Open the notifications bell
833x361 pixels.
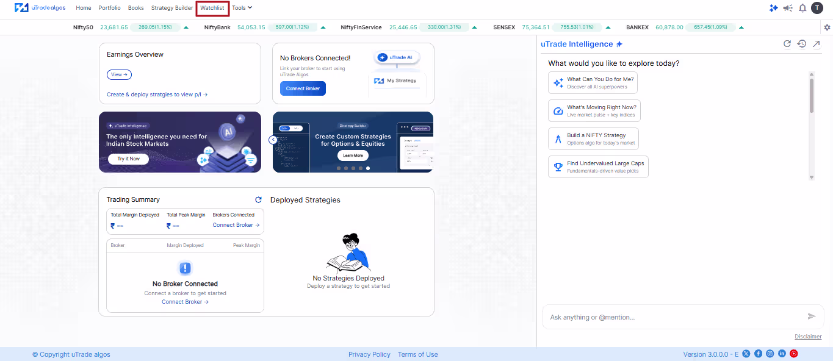tap(802, 8)
